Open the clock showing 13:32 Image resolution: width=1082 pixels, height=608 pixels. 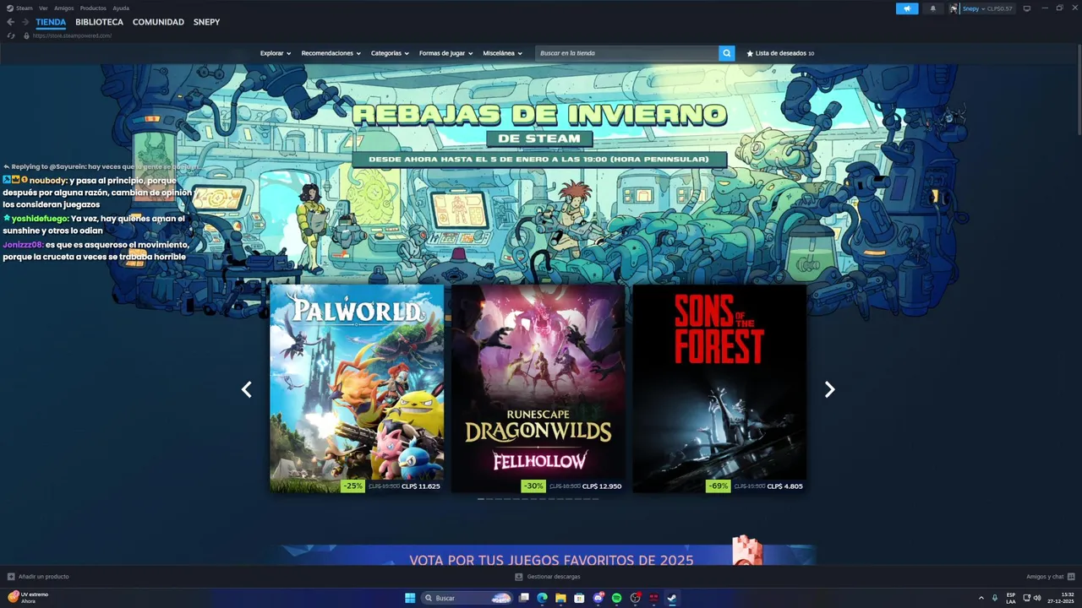(1061, 598)
